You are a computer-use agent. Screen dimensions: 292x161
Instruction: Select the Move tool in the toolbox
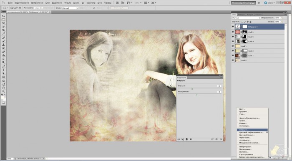pyautogui.click(x=3, y=16)
